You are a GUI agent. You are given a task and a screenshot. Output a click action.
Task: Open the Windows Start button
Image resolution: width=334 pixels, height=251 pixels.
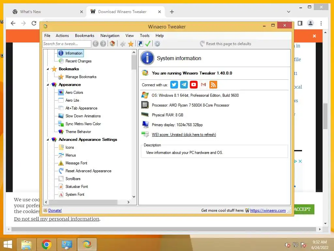8,244
